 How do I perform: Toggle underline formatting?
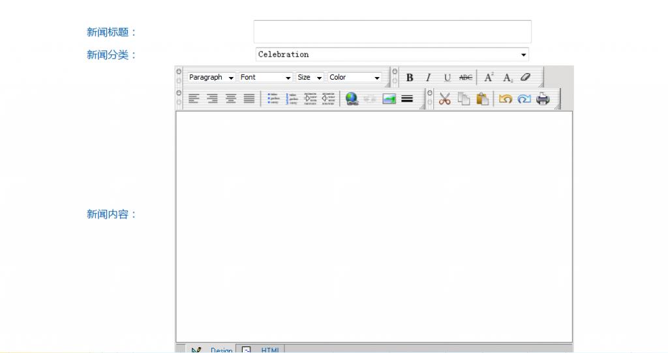pos(447,78)
